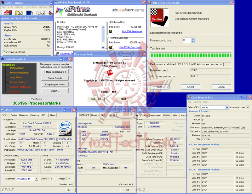The image size is (252, 194).
Task: Click the floppy save icon beside Run 1024M Benchmark
Action: coord(111,47)
